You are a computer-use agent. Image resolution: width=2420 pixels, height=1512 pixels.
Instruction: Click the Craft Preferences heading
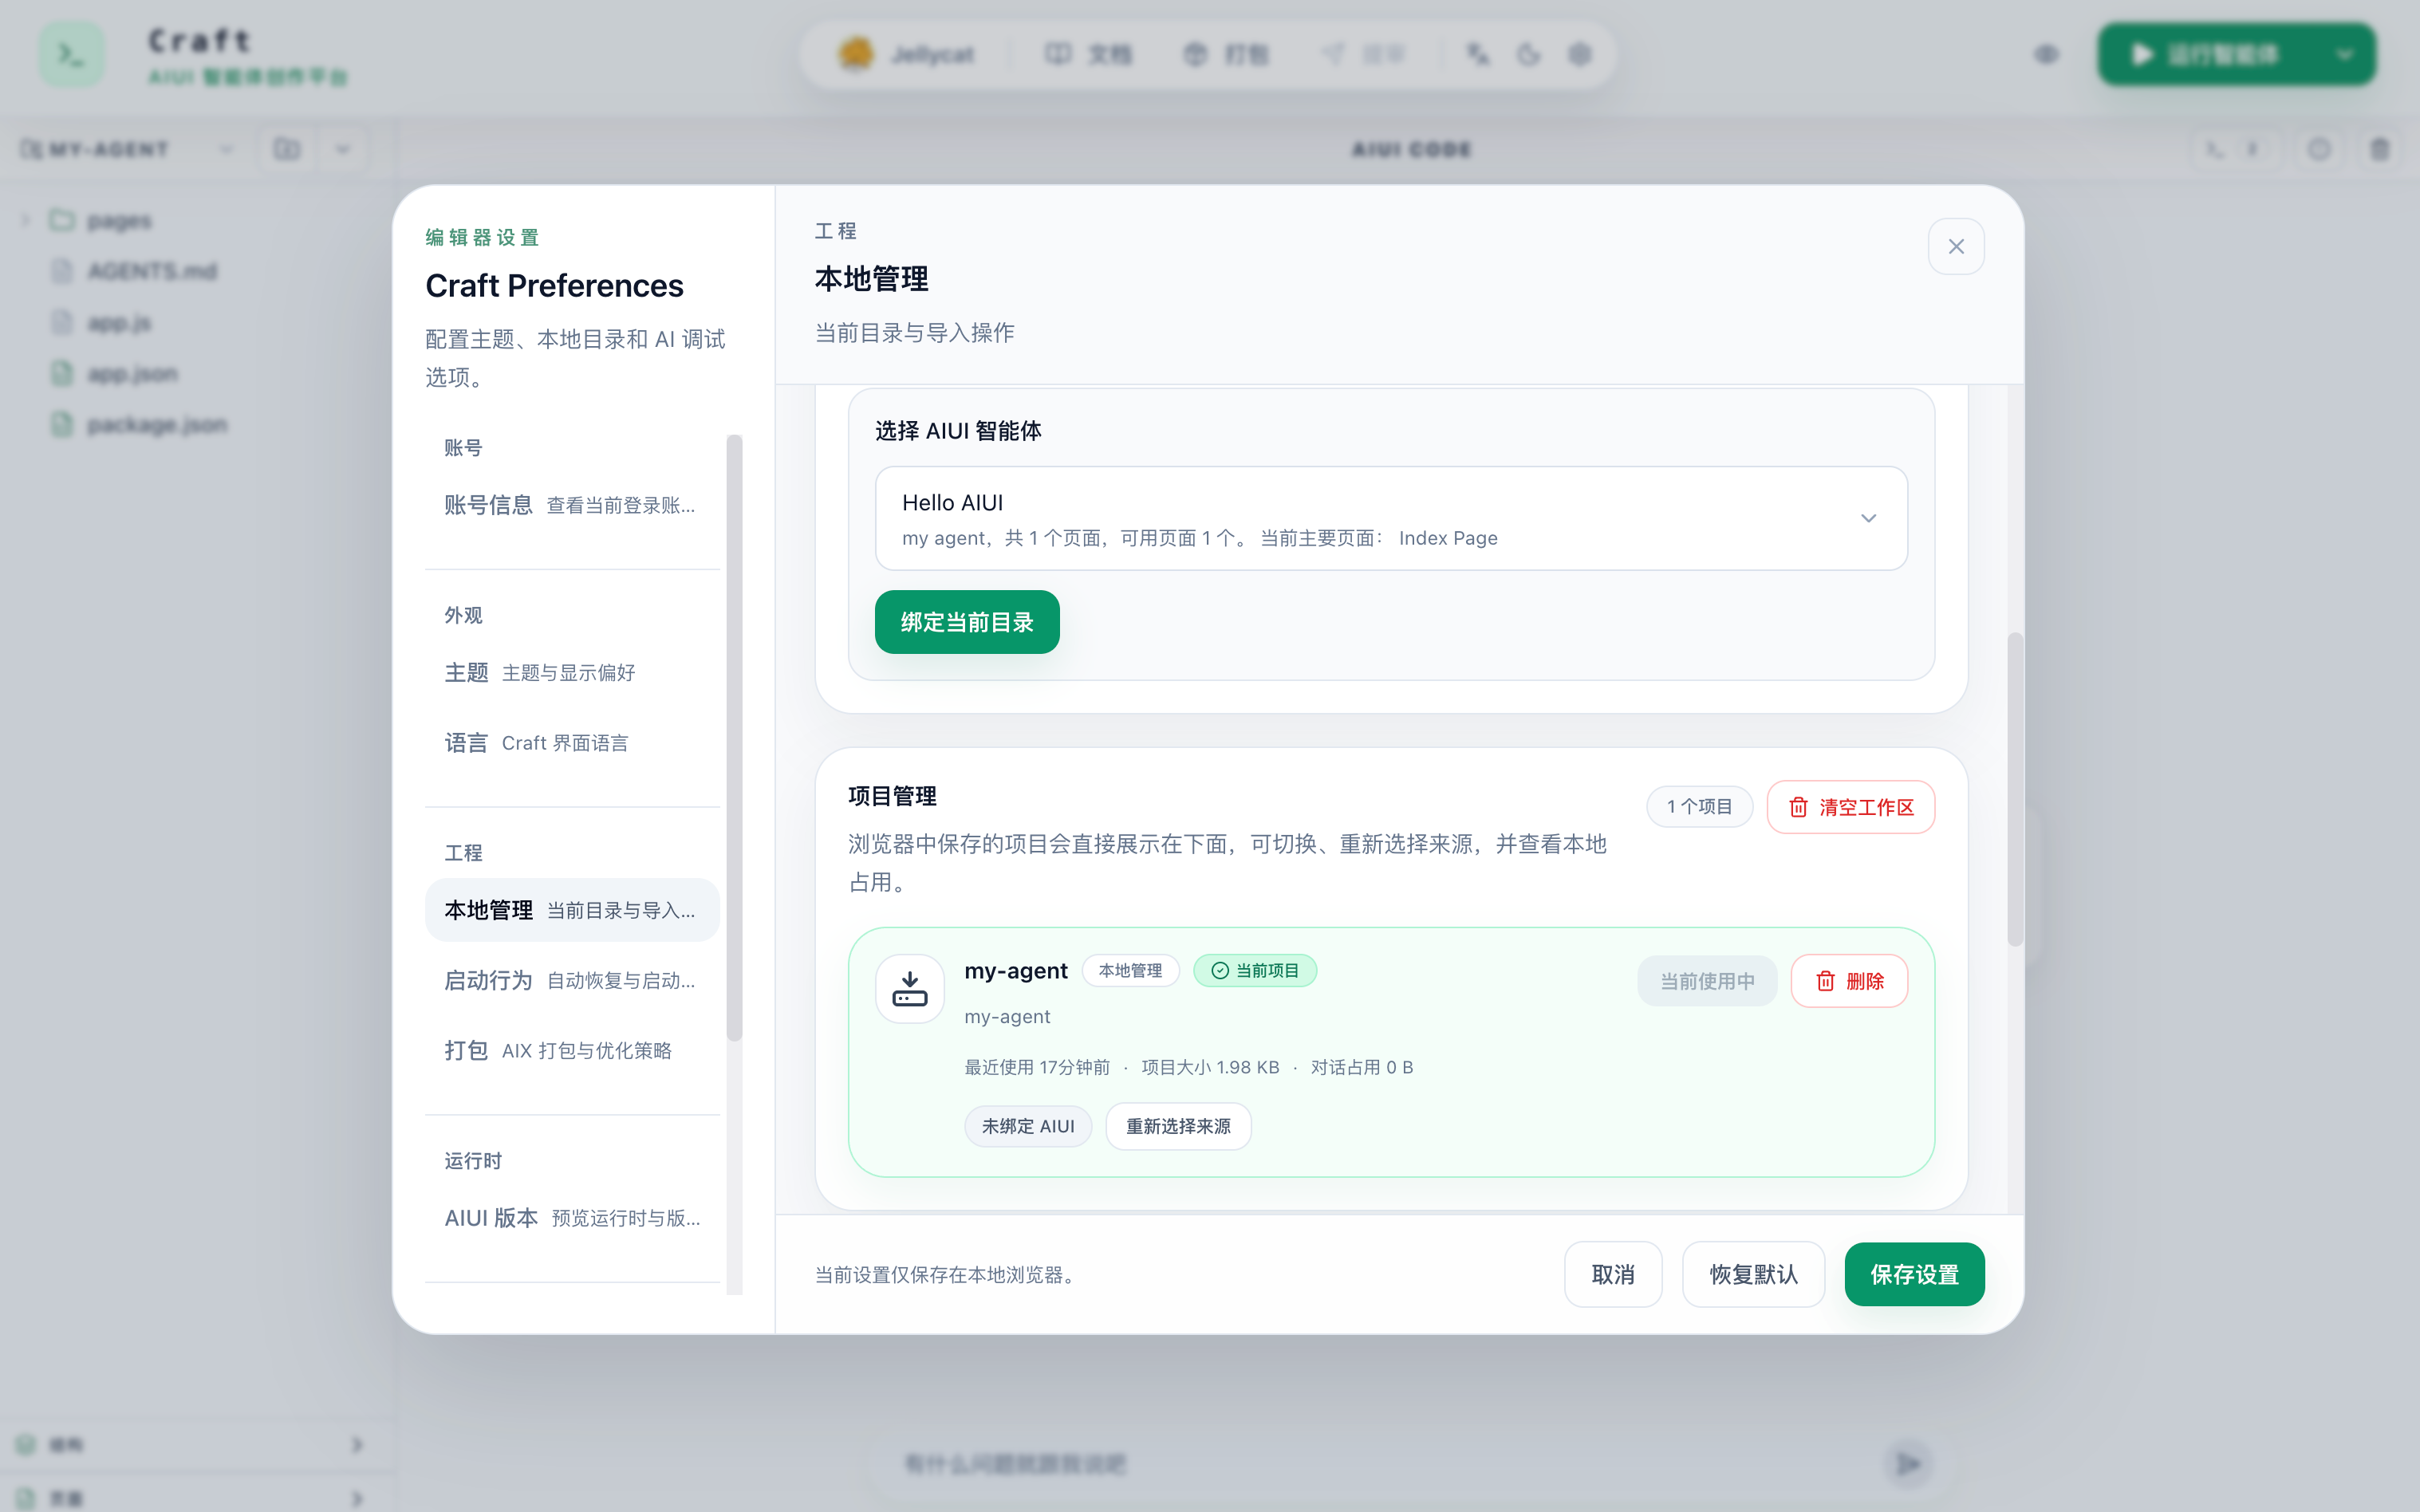coord(554,285)
